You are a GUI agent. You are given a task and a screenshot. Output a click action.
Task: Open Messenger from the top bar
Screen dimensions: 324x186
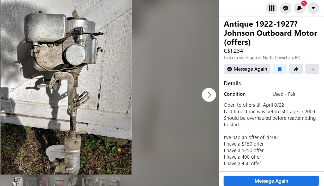coord(286,8)
